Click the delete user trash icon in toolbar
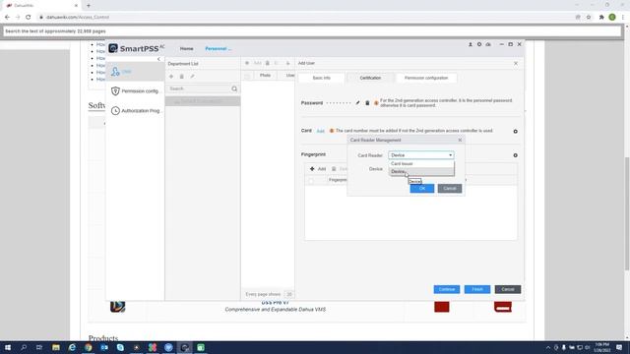 coord(267,63)
